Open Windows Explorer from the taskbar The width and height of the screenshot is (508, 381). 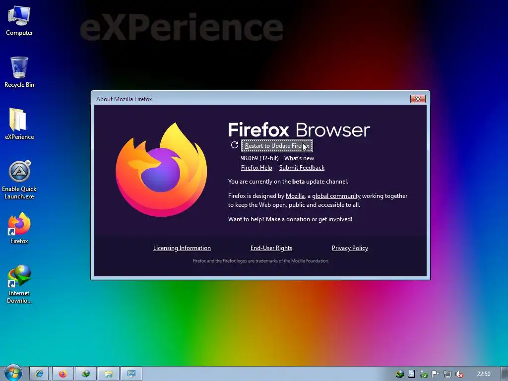tap(109, 374)
